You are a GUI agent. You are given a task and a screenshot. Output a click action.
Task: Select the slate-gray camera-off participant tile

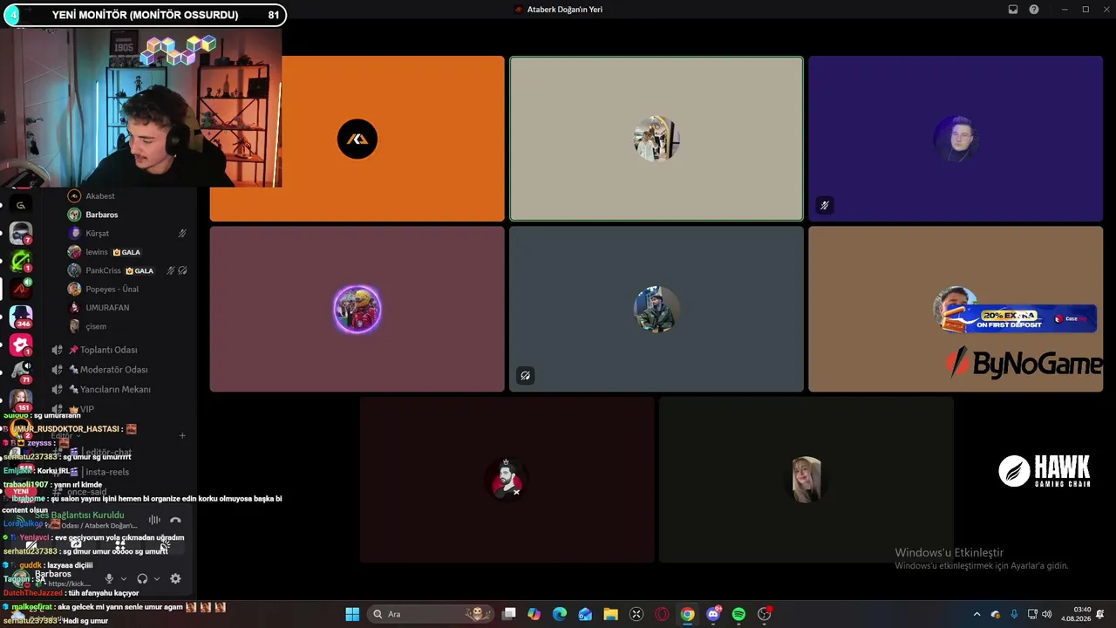tap(657, 310)
